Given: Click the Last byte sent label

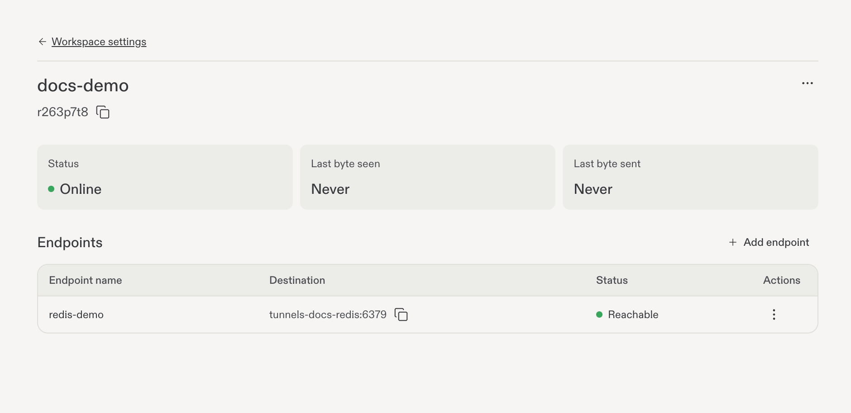Looking at the screenshot, I should pos(607,164).
